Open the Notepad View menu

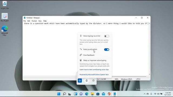click(40, 21)
